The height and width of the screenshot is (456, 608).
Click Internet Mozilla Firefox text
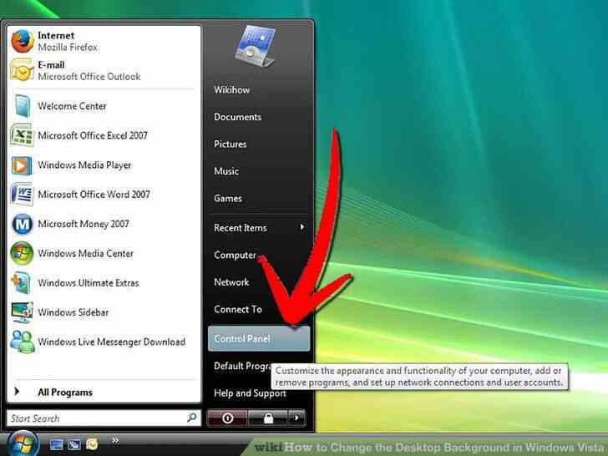point(68,41)
